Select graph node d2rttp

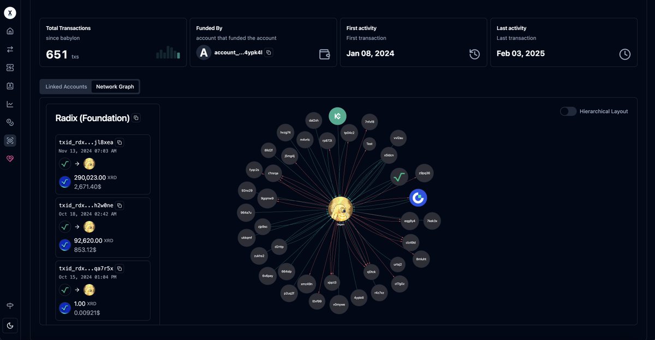point(279,247)
